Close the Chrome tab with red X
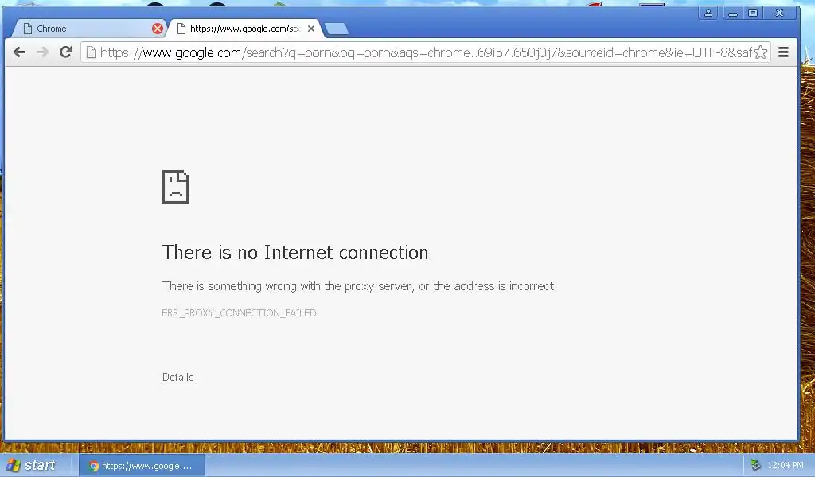 pyautogui.click(x=158, y=29)
